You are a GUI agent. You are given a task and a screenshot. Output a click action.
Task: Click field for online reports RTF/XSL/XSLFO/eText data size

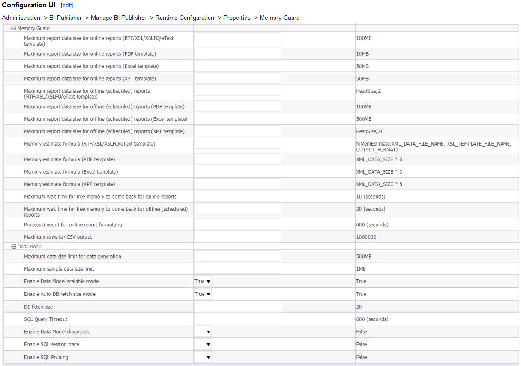coord(238,38)
